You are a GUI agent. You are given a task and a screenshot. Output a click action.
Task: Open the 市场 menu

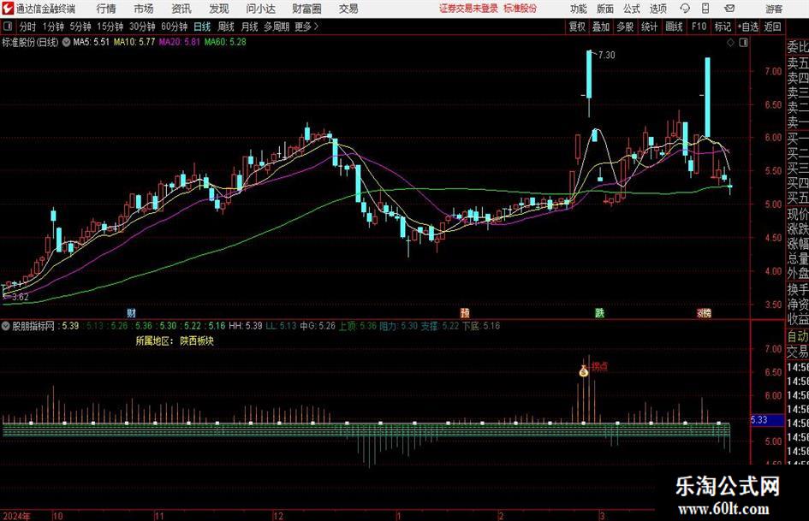click(144, 9)
